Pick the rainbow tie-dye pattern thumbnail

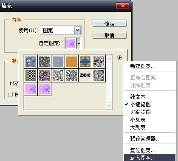point(85,62)
